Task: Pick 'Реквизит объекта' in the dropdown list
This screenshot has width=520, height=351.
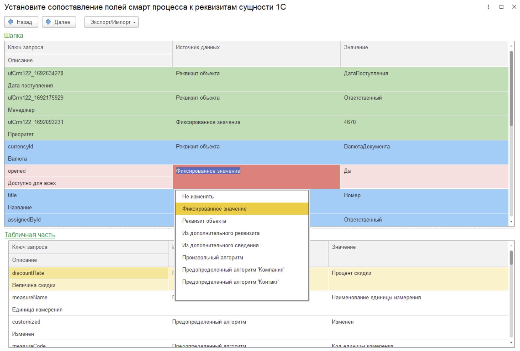Action: [x=242, y=221]
